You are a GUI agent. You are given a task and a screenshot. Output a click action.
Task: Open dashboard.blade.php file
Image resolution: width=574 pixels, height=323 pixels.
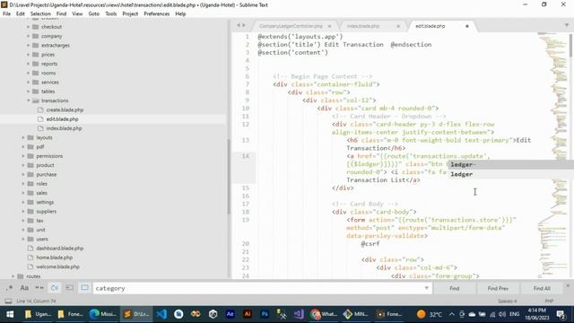[x=60, y=249]
